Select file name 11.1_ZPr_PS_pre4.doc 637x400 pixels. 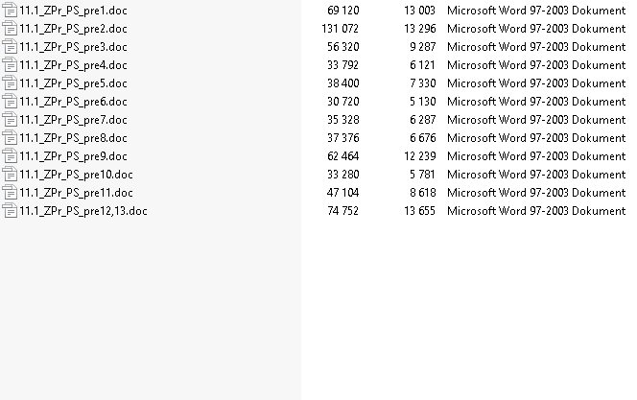tap(73, 65)
